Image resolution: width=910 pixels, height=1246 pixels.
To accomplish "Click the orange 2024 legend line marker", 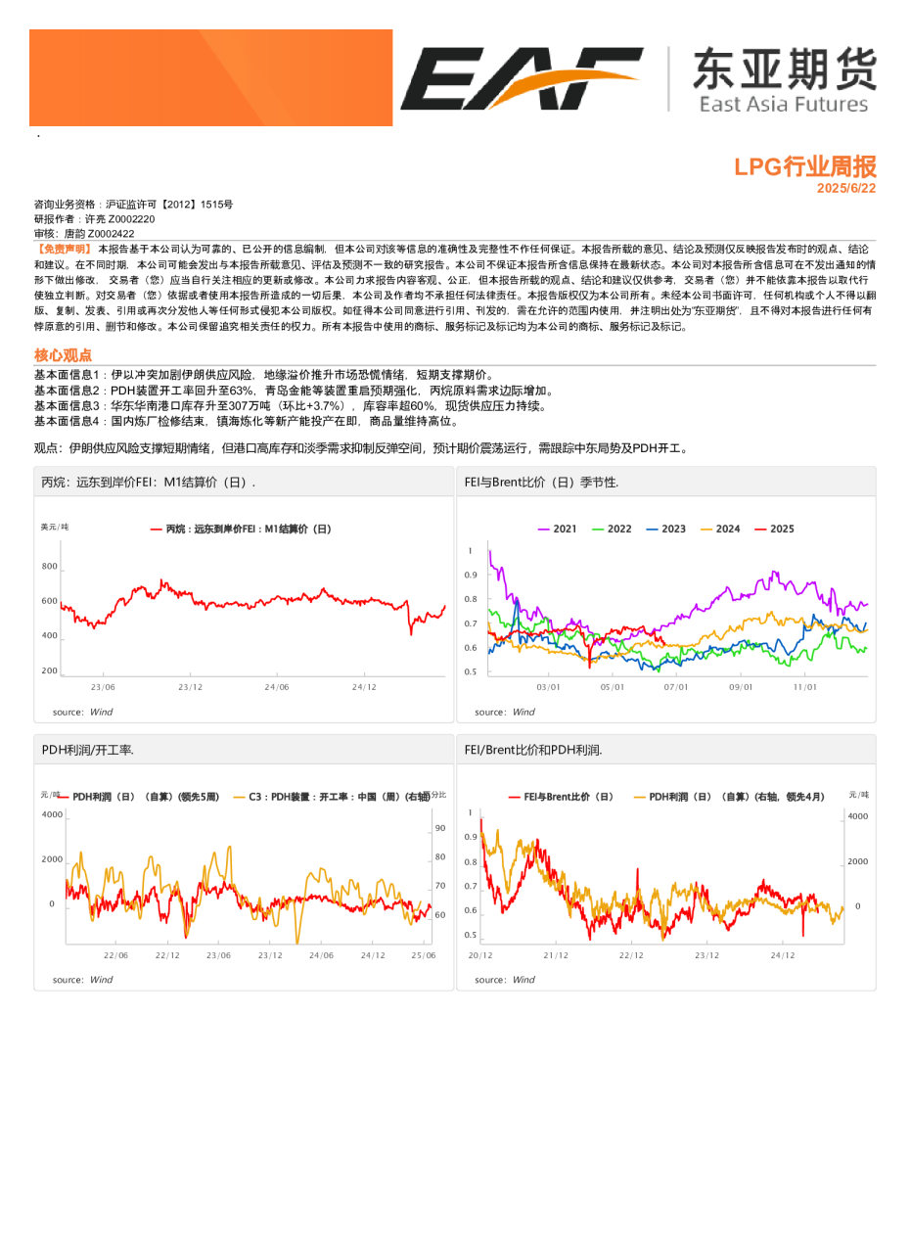I will (x=706, y=529).
